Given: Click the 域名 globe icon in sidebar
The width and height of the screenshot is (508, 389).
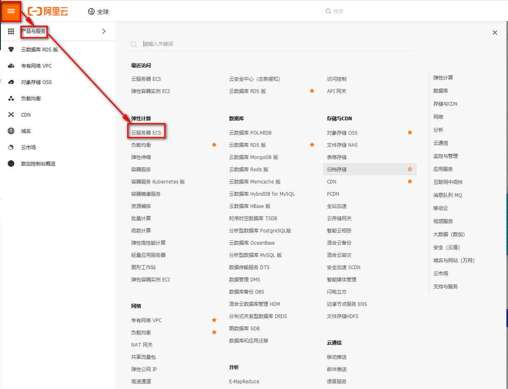Looking at the screenshot, I should coord(11,131).
